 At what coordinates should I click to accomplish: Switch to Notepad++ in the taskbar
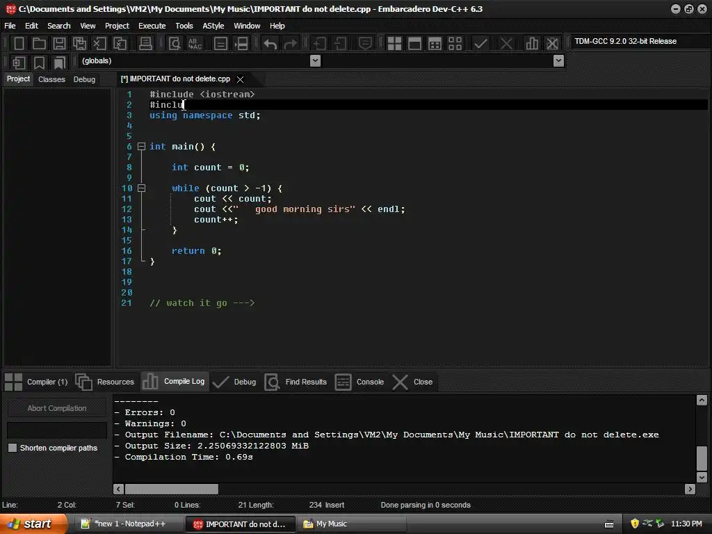129,524
